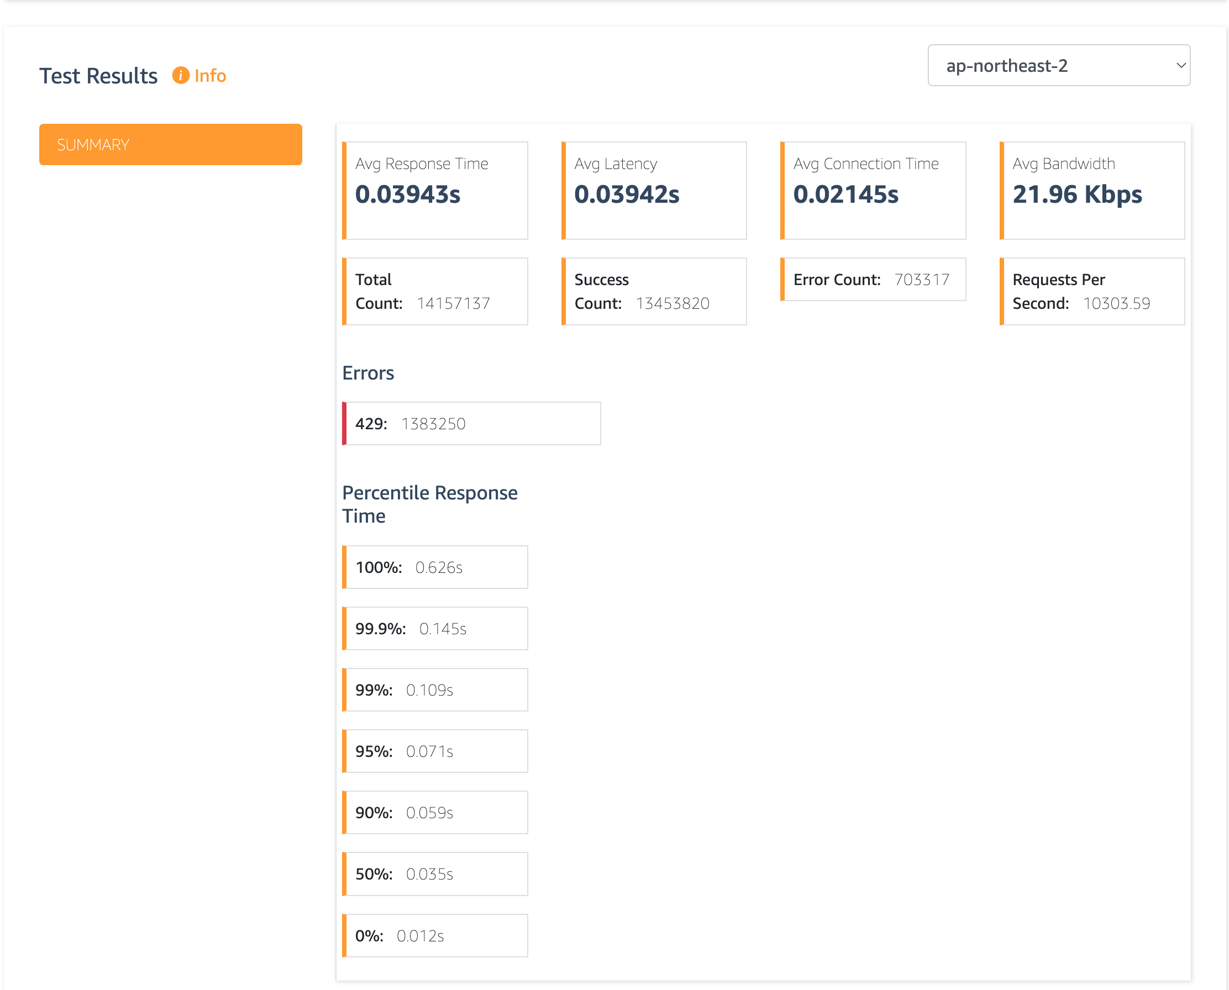Click the Success Count value 13453820
Viewport: 1229px width, 990px height.
point(671,303)
